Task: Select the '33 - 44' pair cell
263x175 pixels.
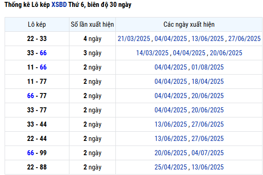Action: point(37,124)
